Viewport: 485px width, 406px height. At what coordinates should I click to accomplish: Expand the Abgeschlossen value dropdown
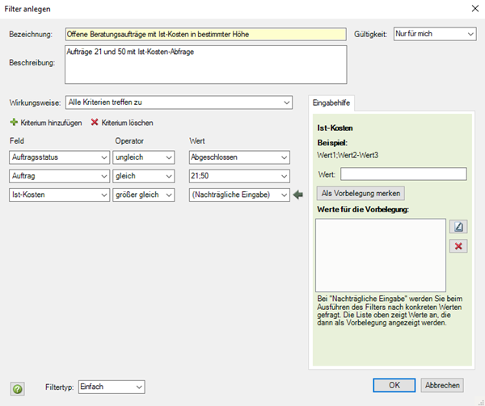(x=239, y=157)
